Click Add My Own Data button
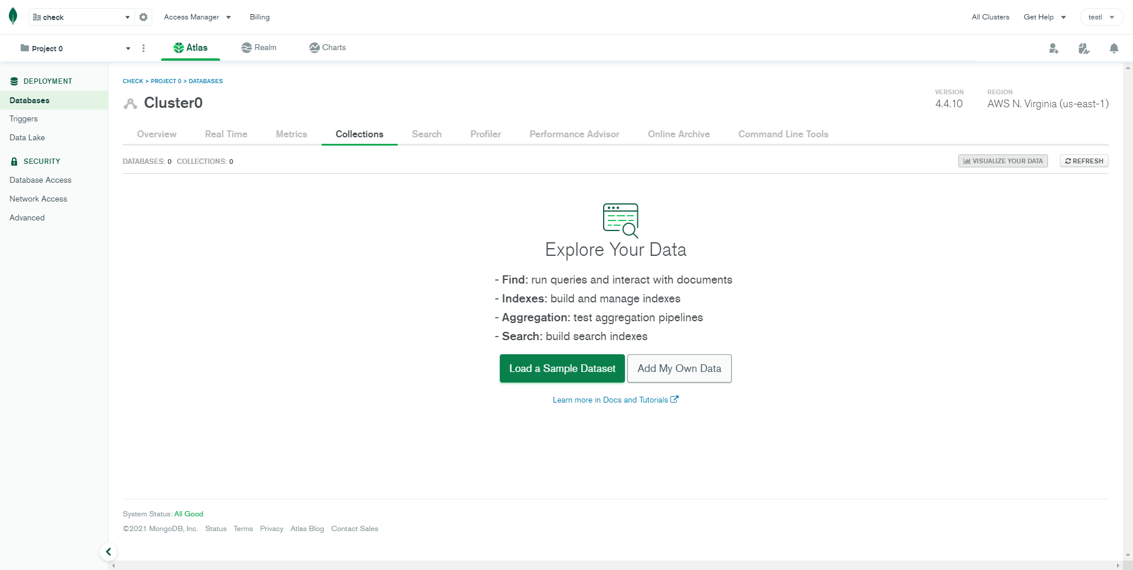Image resolution: width=1133 pixels, height=570 pixels. point(679,368)
